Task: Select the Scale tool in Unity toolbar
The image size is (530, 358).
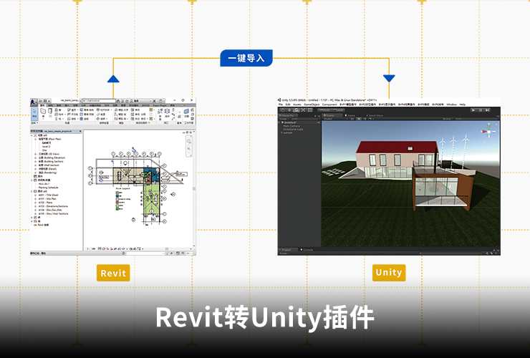Action: [x=303, y=110]
